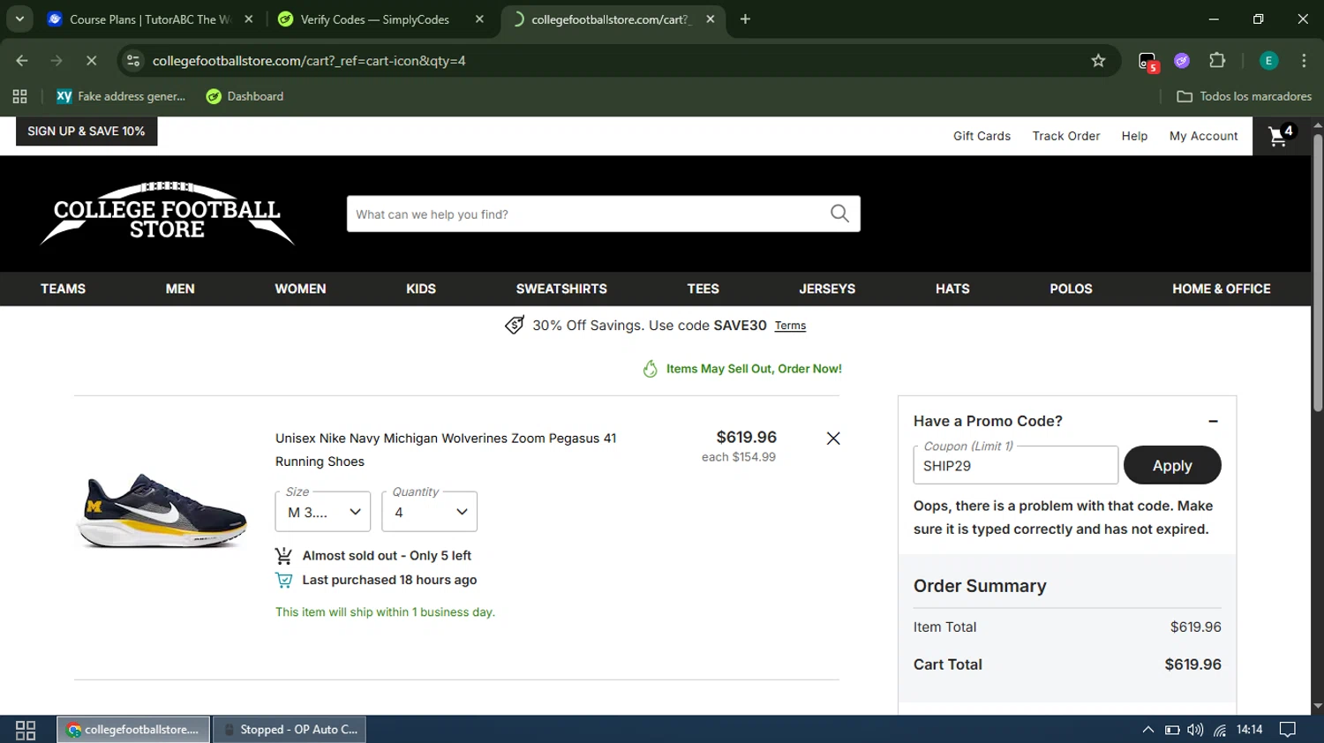Open the WOMEN navigation menu
Viewport: 1324px width, 743px height.
coord(300,289)
